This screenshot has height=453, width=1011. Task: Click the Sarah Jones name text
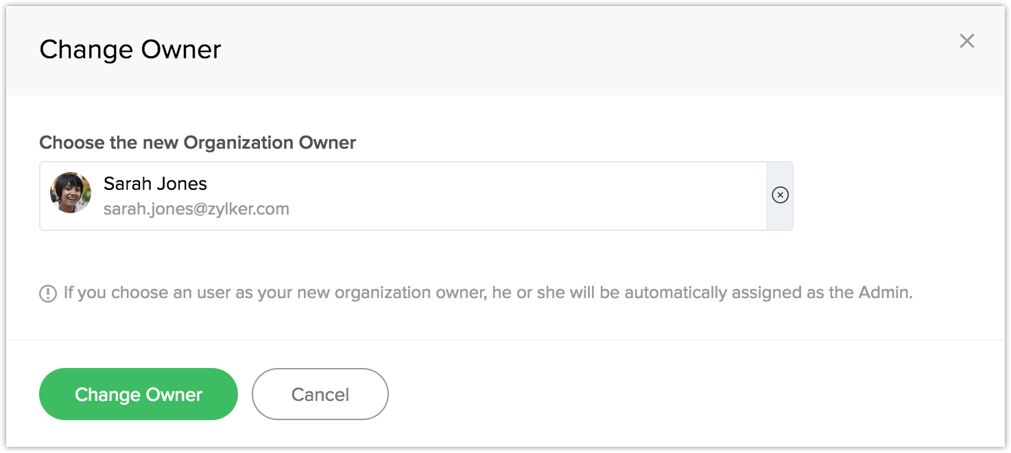coord(155,184)
